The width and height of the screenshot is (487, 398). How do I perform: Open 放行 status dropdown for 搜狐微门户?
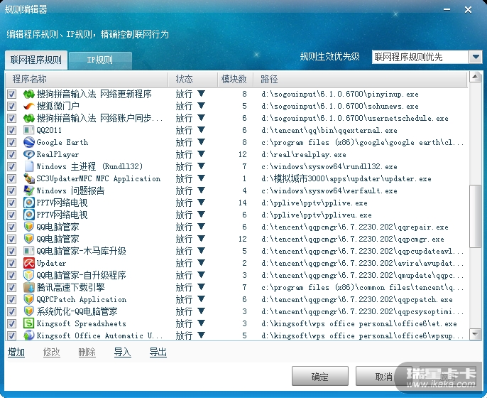(x=202, y=106)
